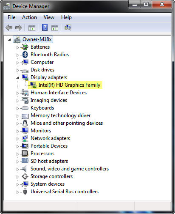Select the Imaging devices label
The height and width of the screenshot is (214, 175).
point(49,100)
